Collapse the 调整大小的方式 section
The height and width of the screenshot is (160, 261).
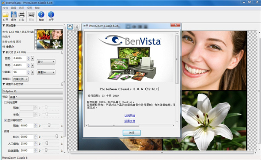coord(3,84)
